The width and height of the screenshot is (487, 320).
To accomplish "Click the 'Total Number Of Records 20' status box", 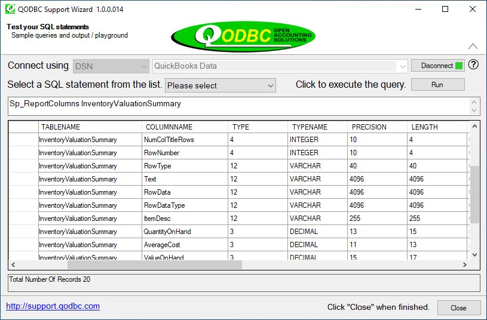I will click(x=244, y=283).
